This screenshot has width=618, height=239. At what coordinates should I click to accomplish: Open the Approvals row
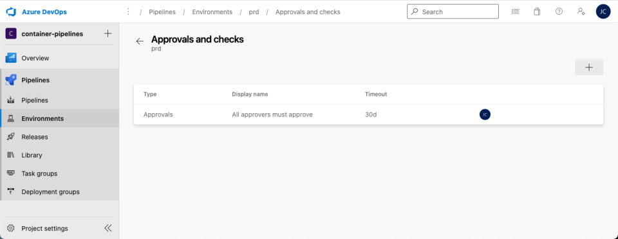click(x=368, y=115)
